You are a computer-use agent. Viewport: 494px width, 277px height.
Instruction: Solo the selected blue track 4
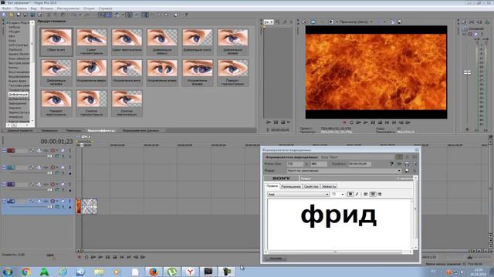pyautogui.click(x=70, y=201)
